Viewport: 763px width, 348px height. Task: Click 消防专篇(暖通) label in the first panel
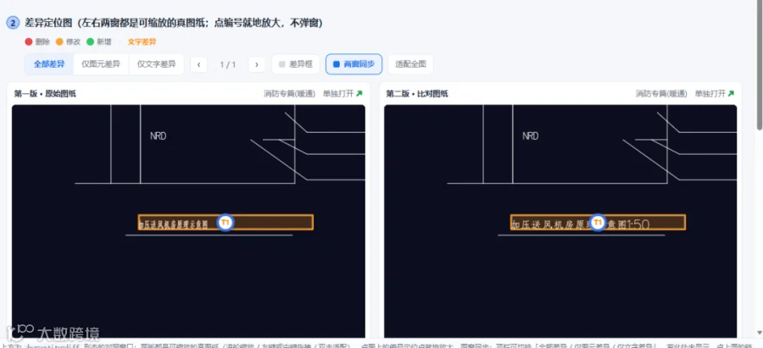tap(290, 94)
